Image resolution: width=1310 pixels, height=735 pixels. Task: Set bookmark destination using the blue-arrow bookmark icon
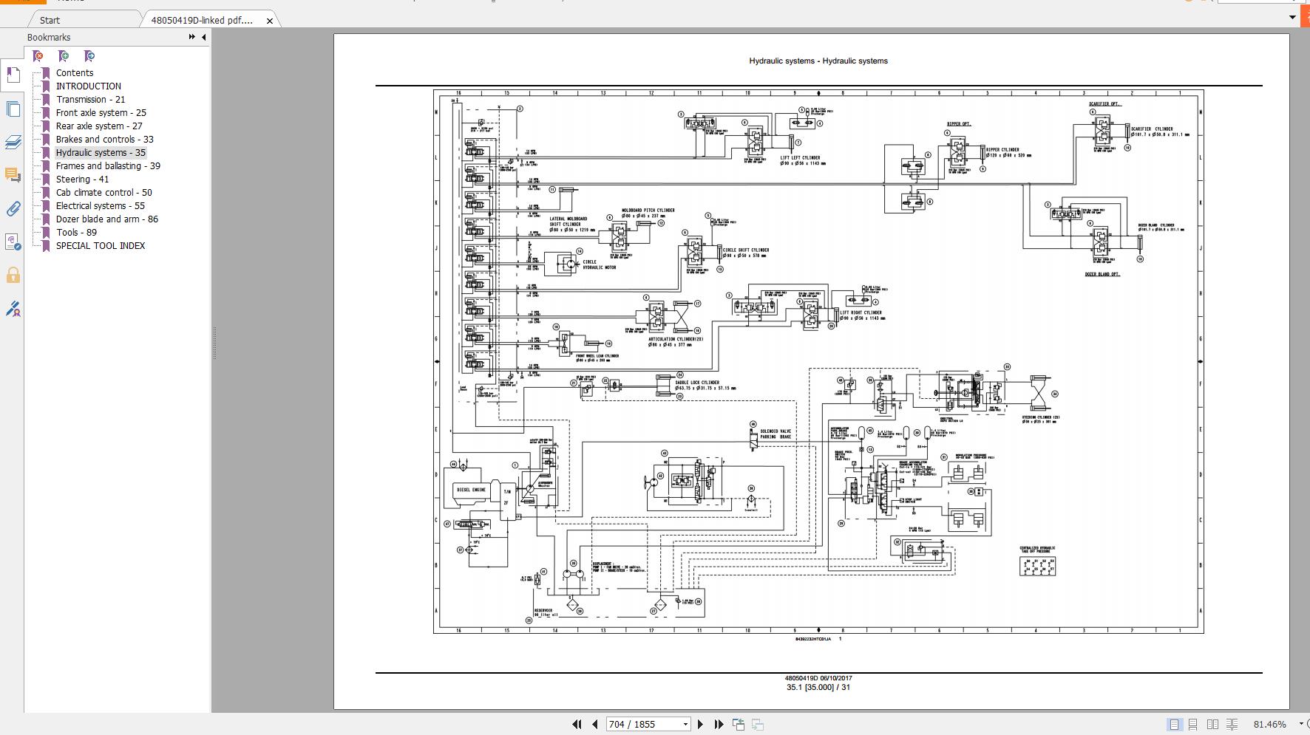coord(89,56)
